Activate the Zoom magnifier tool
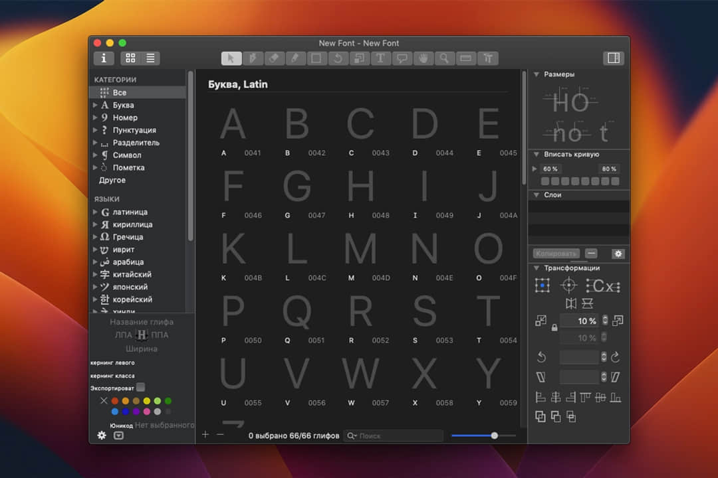Image resolution: width=718 pixels, height=478 pixels. coord(444,58)
